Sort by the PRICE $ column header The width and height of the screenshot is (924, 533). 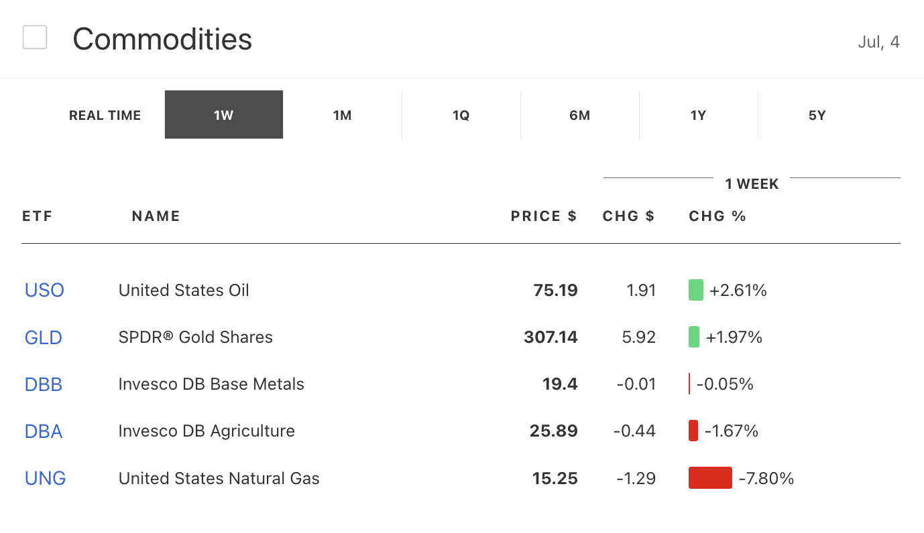[544, 216]
